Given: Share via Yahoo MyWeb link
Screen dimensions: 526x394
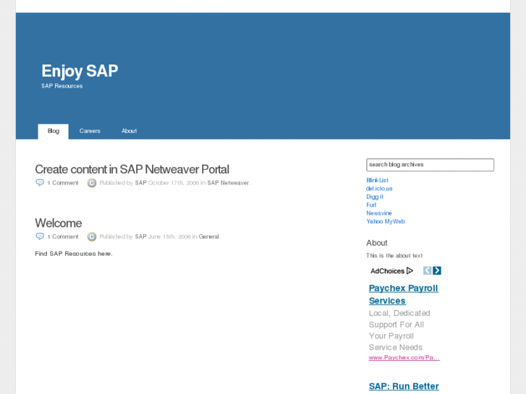Looking at the screenshot, I should (x=386, y=221).
